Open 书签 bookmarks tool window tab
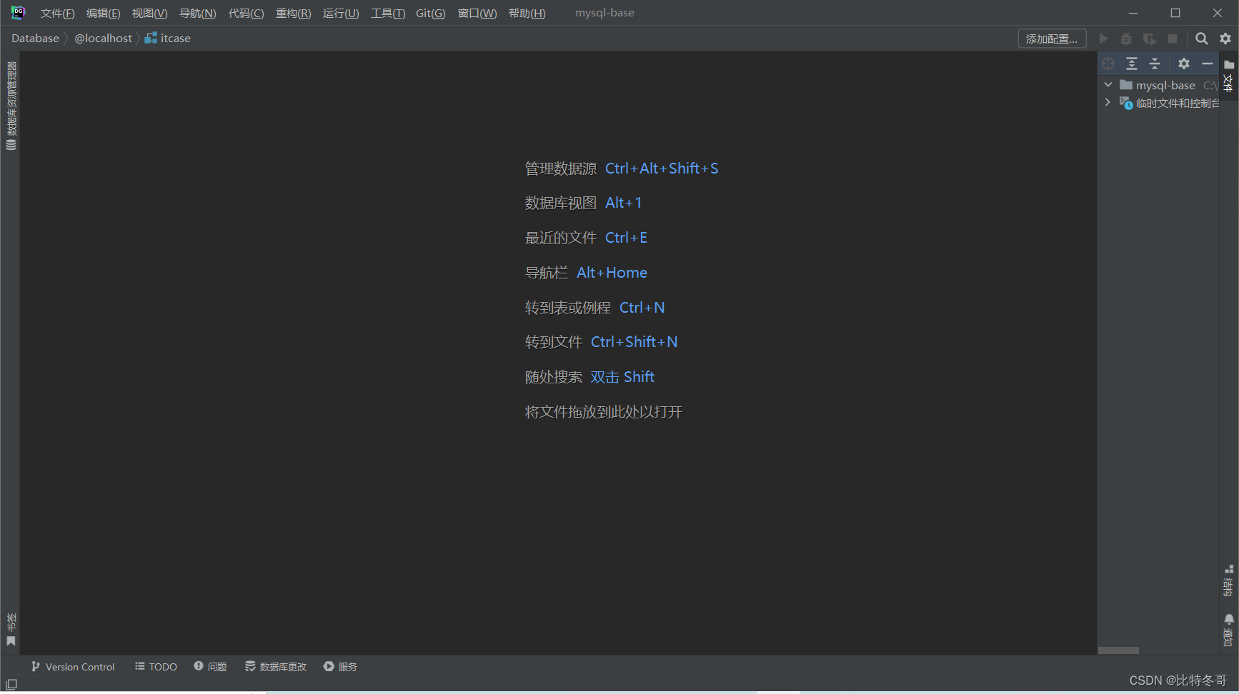Screen dimensions: 1239x694 pyautogui.click(x=11, y=630)
